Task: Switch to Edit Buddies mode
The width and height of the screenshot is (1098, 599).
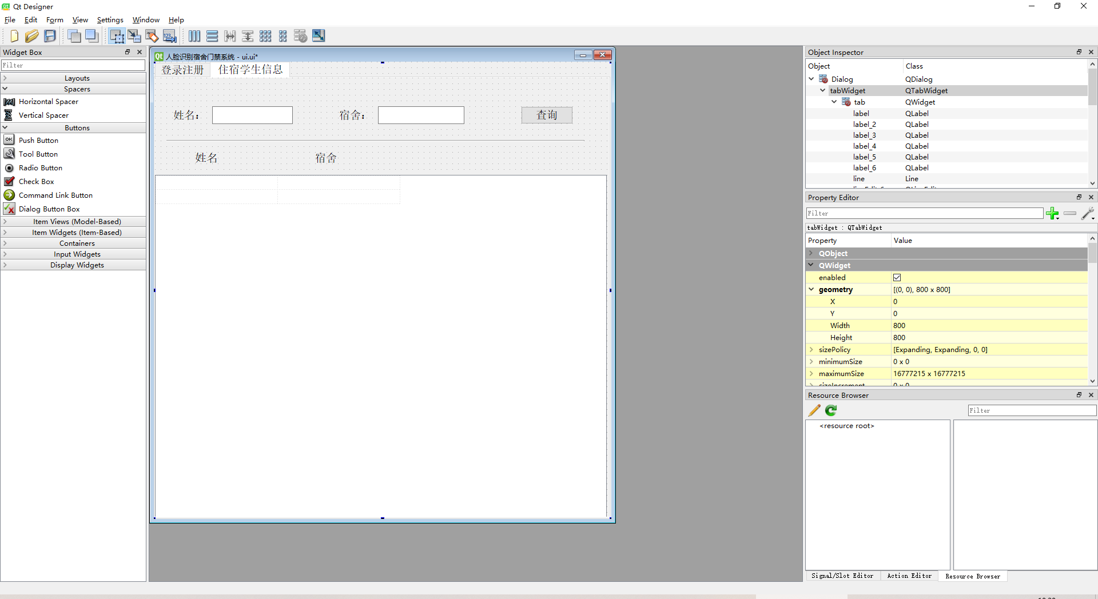Action: (152, 36)
